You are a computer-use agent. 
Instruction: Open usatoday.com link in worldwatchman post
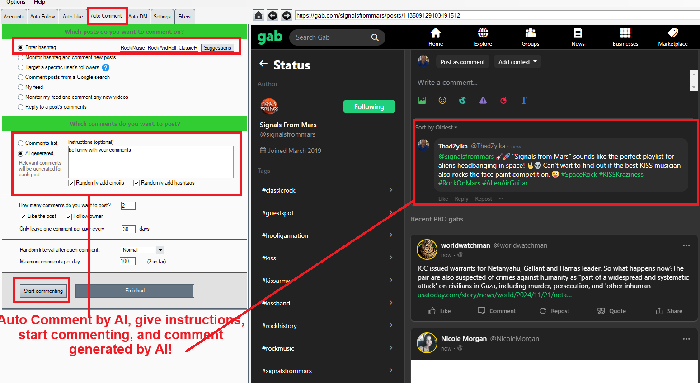coord(494,295)
